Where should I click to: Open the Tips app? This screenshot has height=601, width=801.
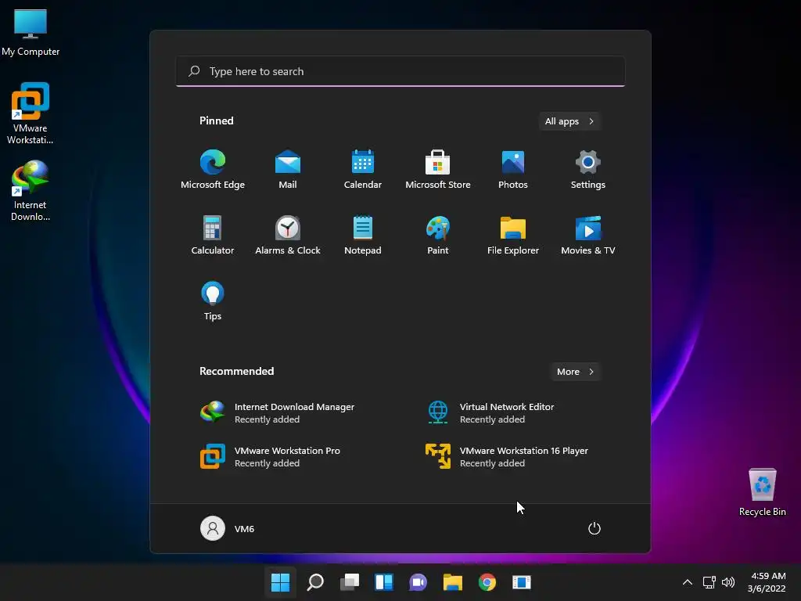(213, 301)
